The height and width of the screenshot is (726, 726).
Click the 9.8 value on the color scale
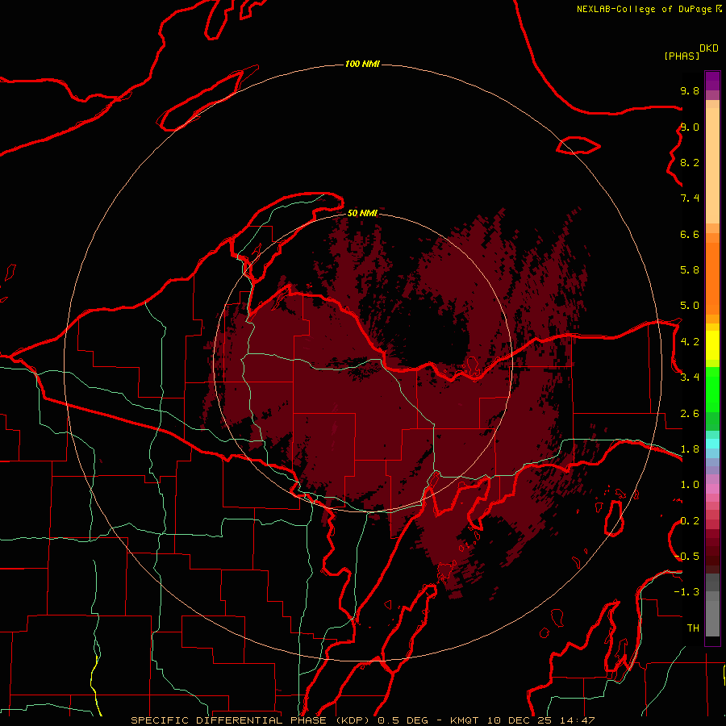click(690, 90)
